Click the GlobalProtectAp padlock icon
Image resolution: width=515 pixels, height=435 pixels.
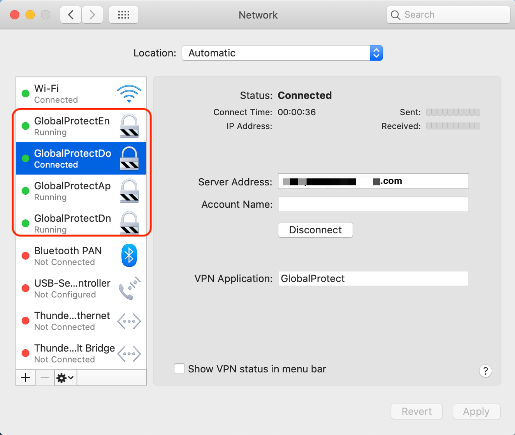pos(129,191)
